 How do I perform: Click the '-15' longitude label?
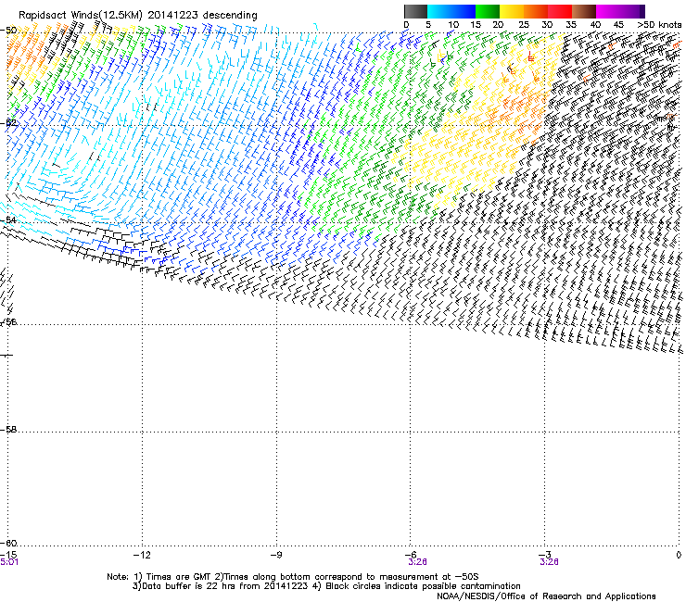8,555
